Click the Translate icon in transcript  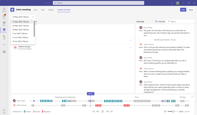(x=156, y=21)
